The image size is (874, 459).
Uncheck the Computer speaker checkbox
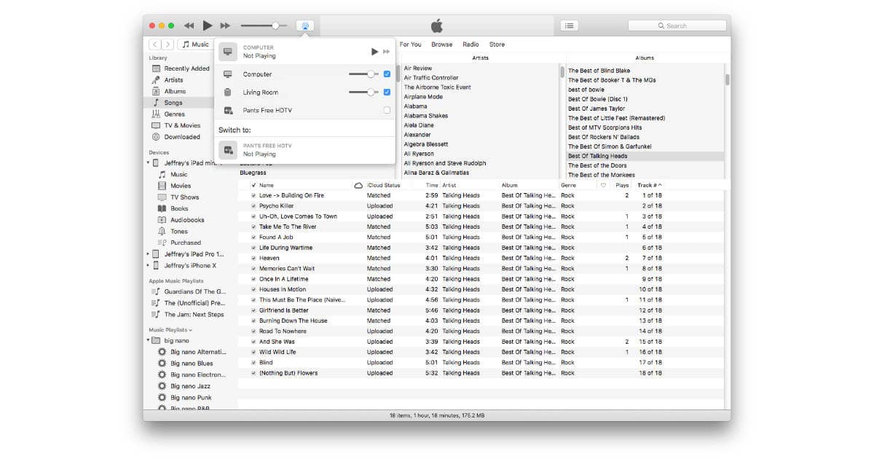click(387, 74)
